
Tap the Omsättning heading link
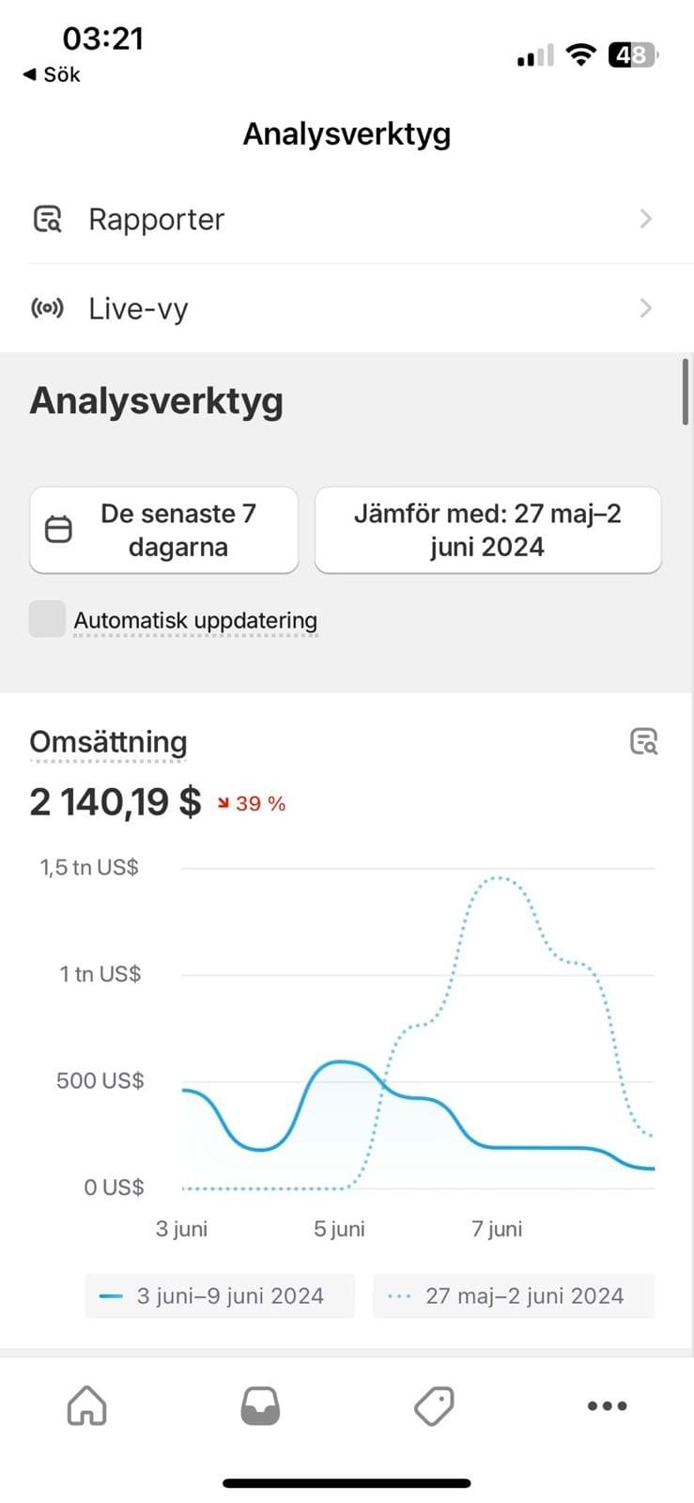[108, 741]
